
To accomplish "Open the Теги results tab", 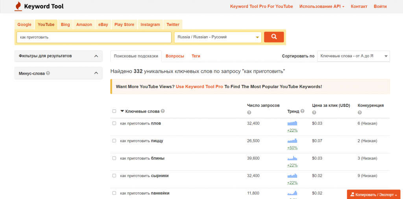I will pos(196,56).
